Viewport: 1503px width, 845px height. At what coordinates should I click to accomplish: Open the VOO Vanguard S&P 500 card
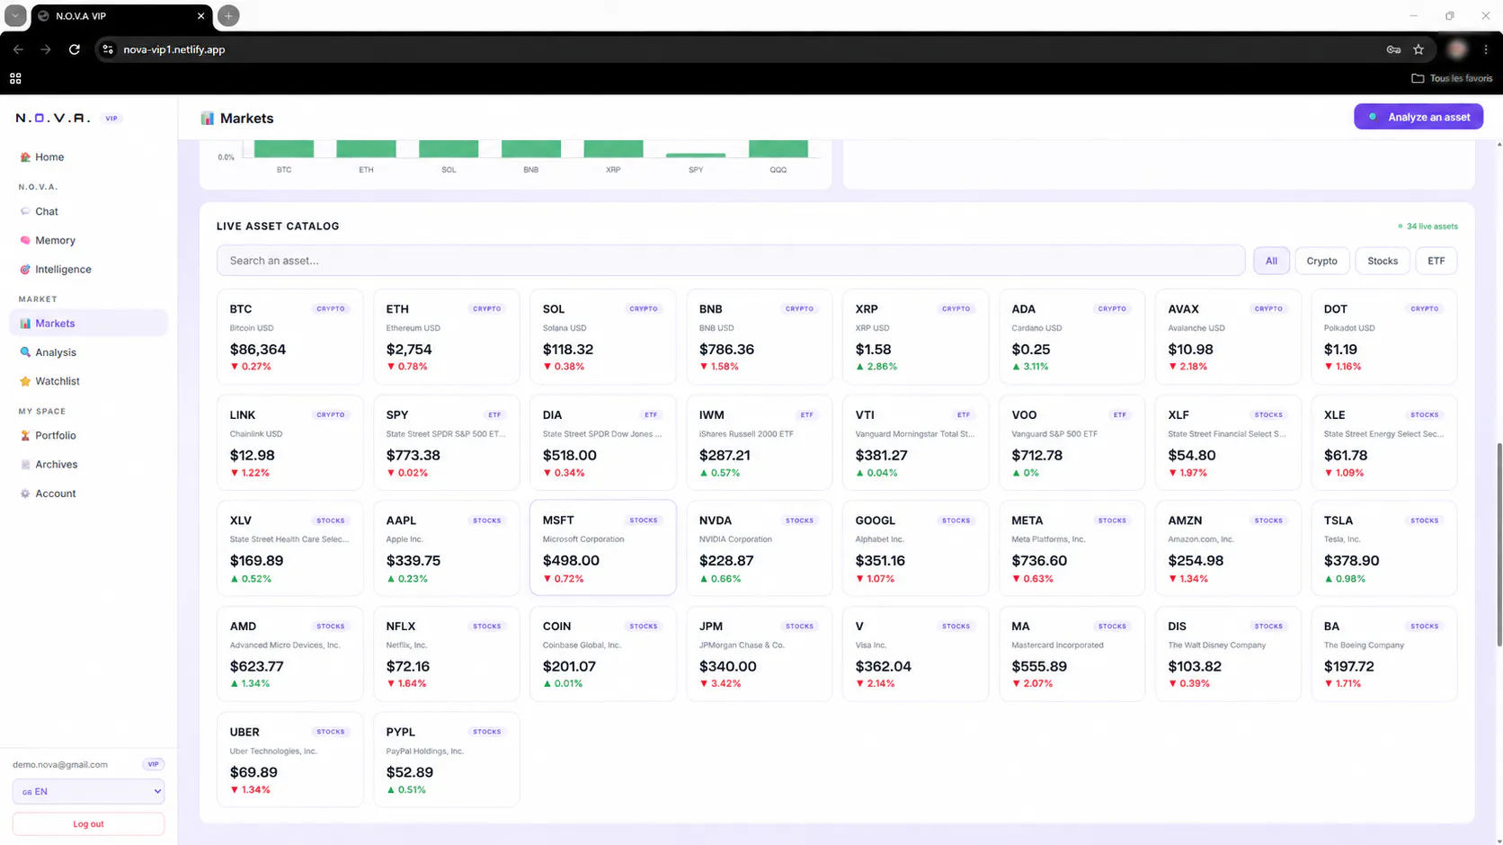1072,442
